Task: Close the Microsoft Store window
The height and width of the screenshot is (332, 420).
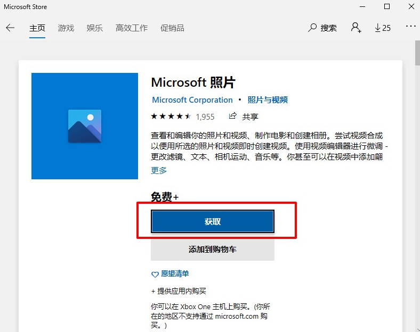Action: click(411, 7)
